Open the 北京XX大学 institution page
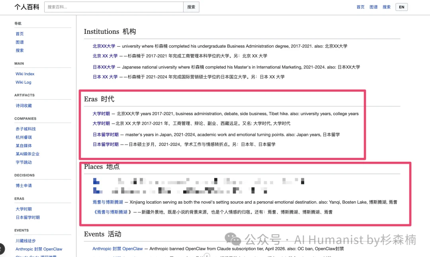The image size is (430, 257). (105, 46)
